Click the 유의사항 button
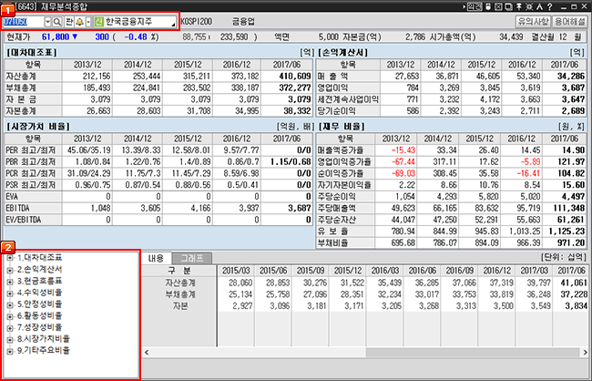592x381 pixels. tap(534, 20)
